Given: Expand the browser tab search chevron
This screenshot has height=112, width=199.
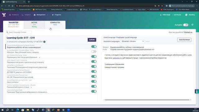Looking at the screenshot, I should [182, 2].
